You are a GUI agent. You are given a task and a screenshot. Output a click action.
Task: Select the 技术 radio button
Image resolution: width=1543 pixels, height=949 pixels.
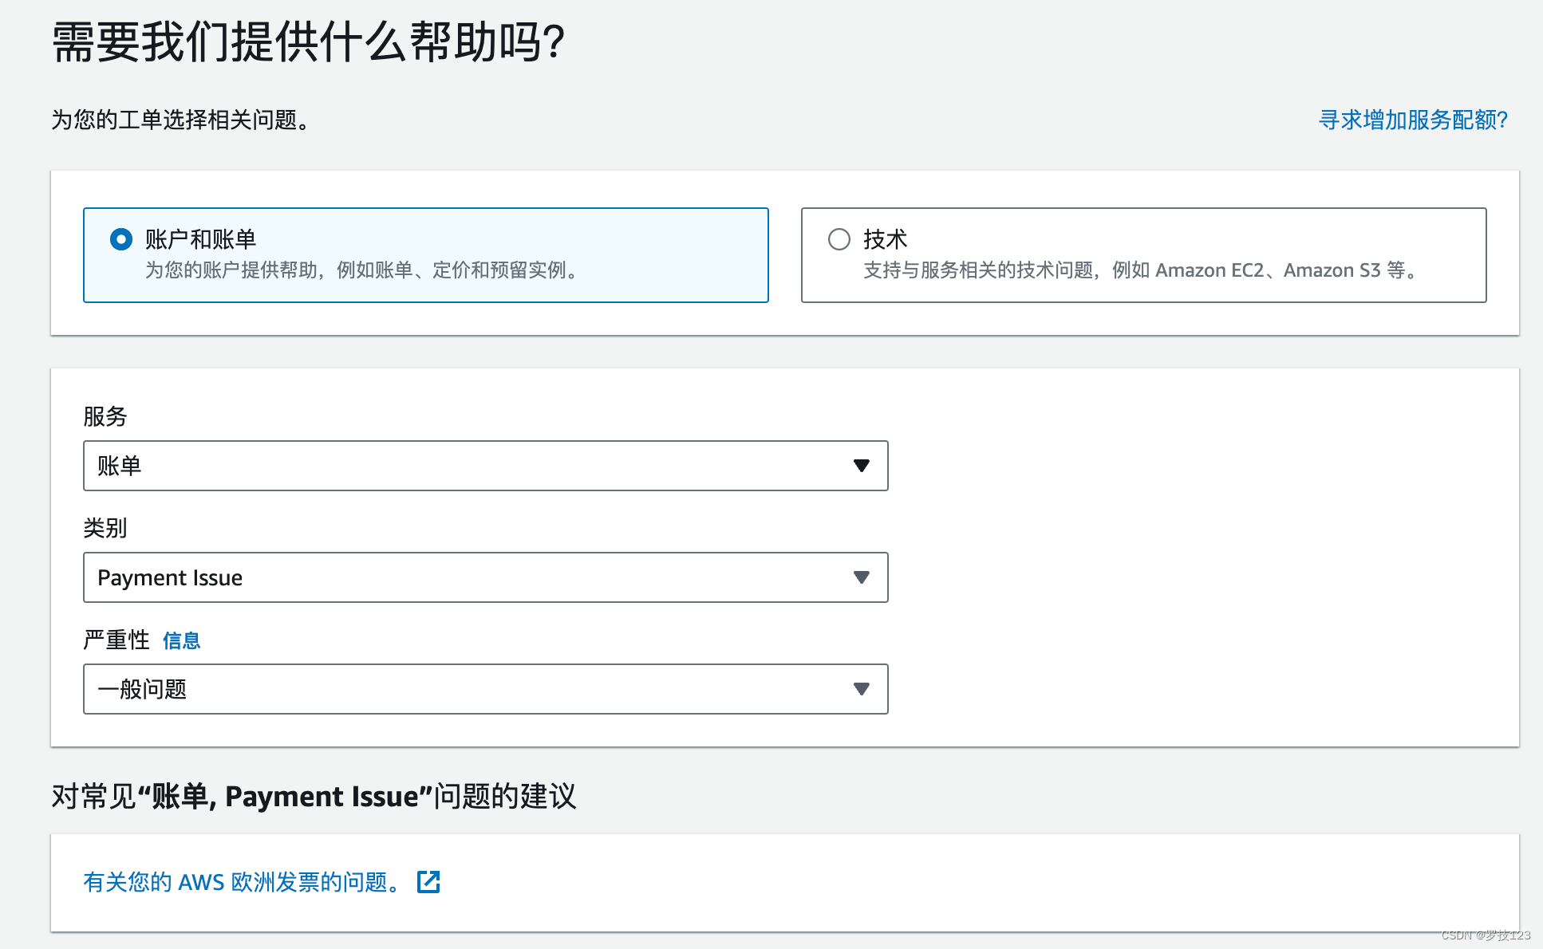point(839,239)
